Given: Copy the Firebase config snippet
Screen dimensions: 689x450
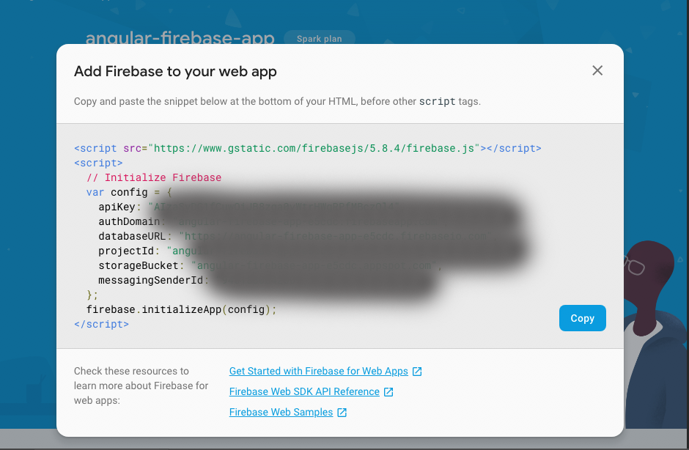Looking at the screenshot, I should 582,318.
